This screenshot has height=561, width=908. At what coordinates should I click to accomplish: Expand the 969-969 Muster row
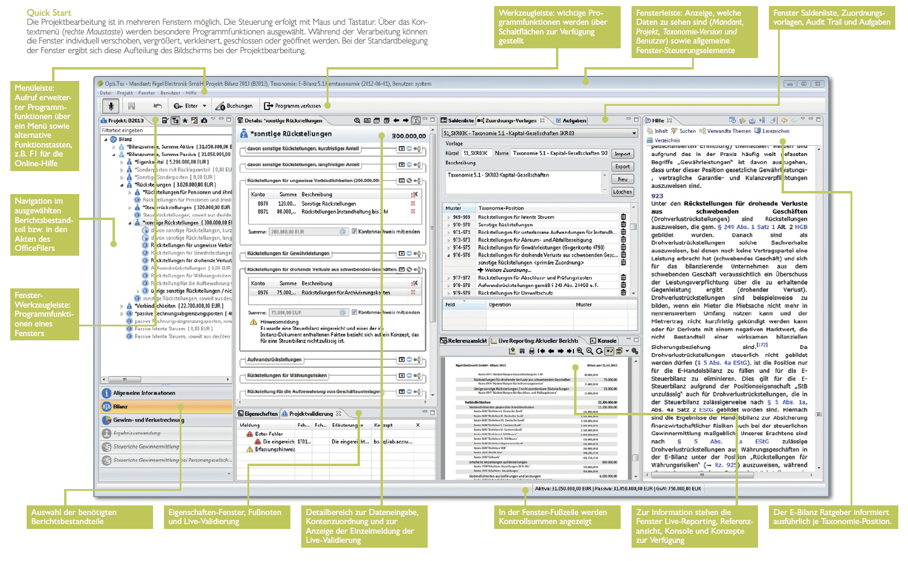448,217
